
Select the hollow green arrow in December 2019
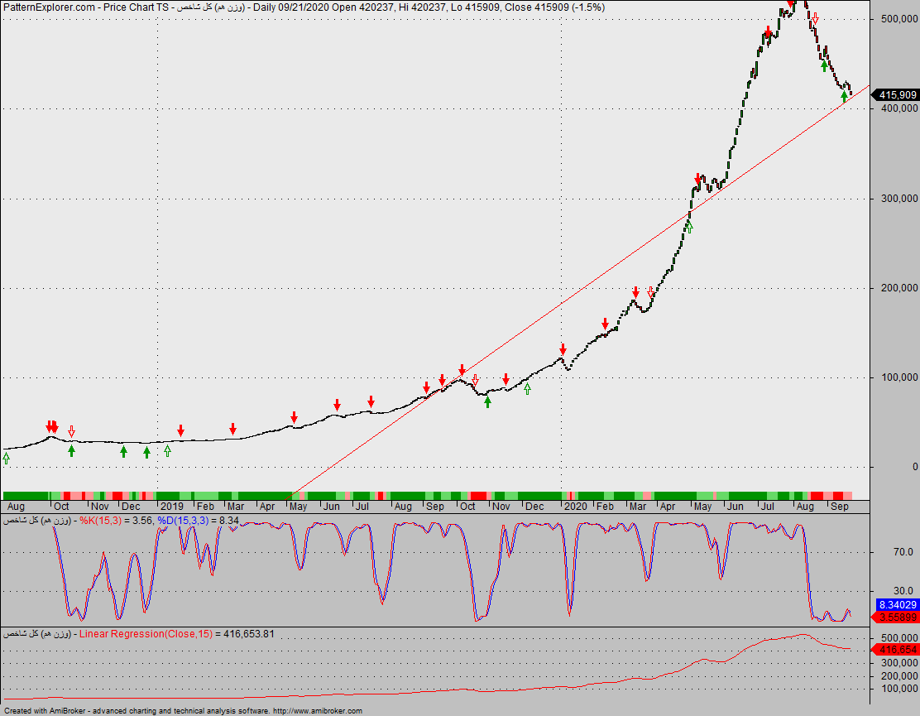[x=528, y=388]
